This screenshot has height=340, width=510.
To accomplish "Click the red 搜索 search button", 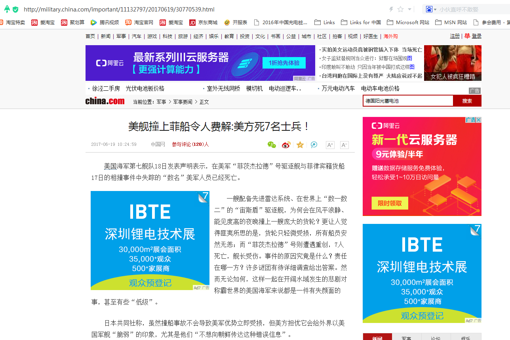I will 467,101.
